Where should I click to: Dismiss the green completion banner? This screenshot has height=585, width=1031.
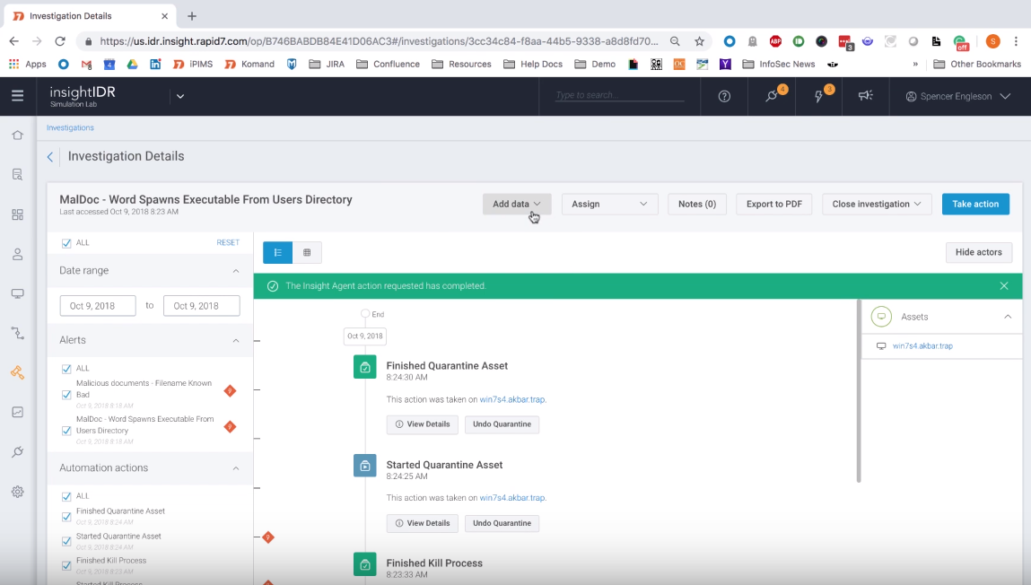[x=1004, y=286]
